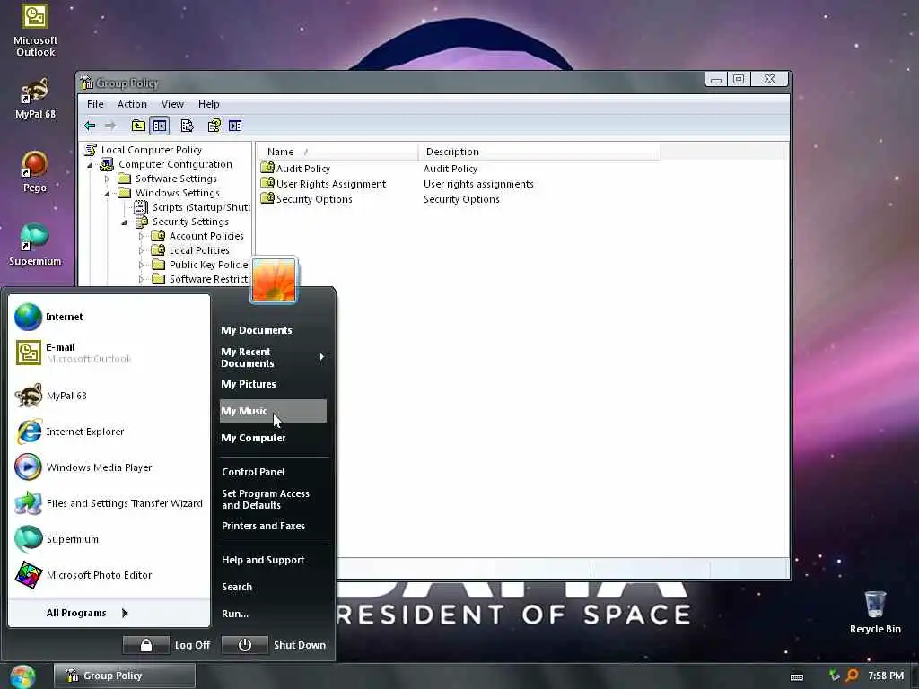Select Local Computer Policy root node
Viewport: 919px width, 689px height.
point(151,150)
